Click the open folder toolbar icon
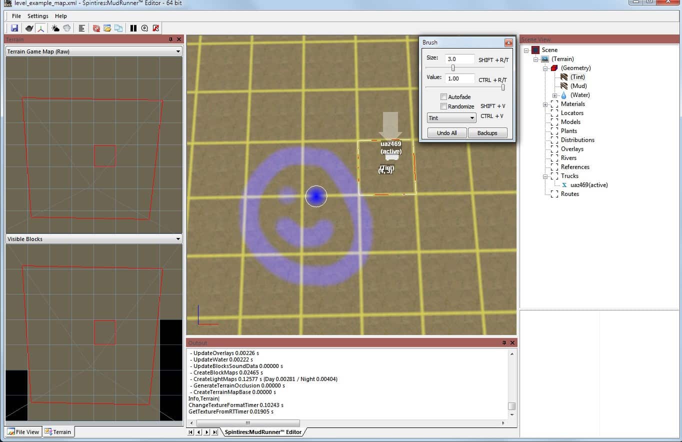The height and width of the screenshot is (442, 682). (107, 28)
